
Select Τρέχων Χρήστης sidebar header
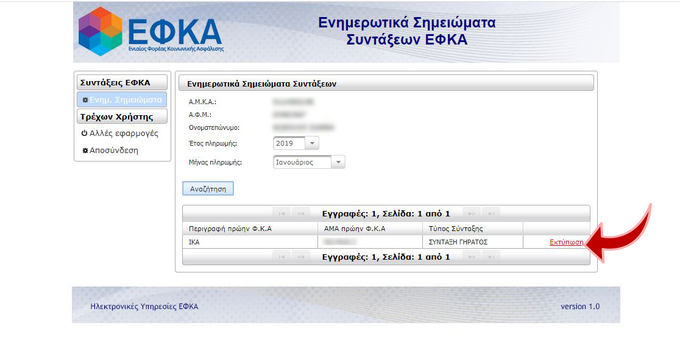(x=122, y=117)
